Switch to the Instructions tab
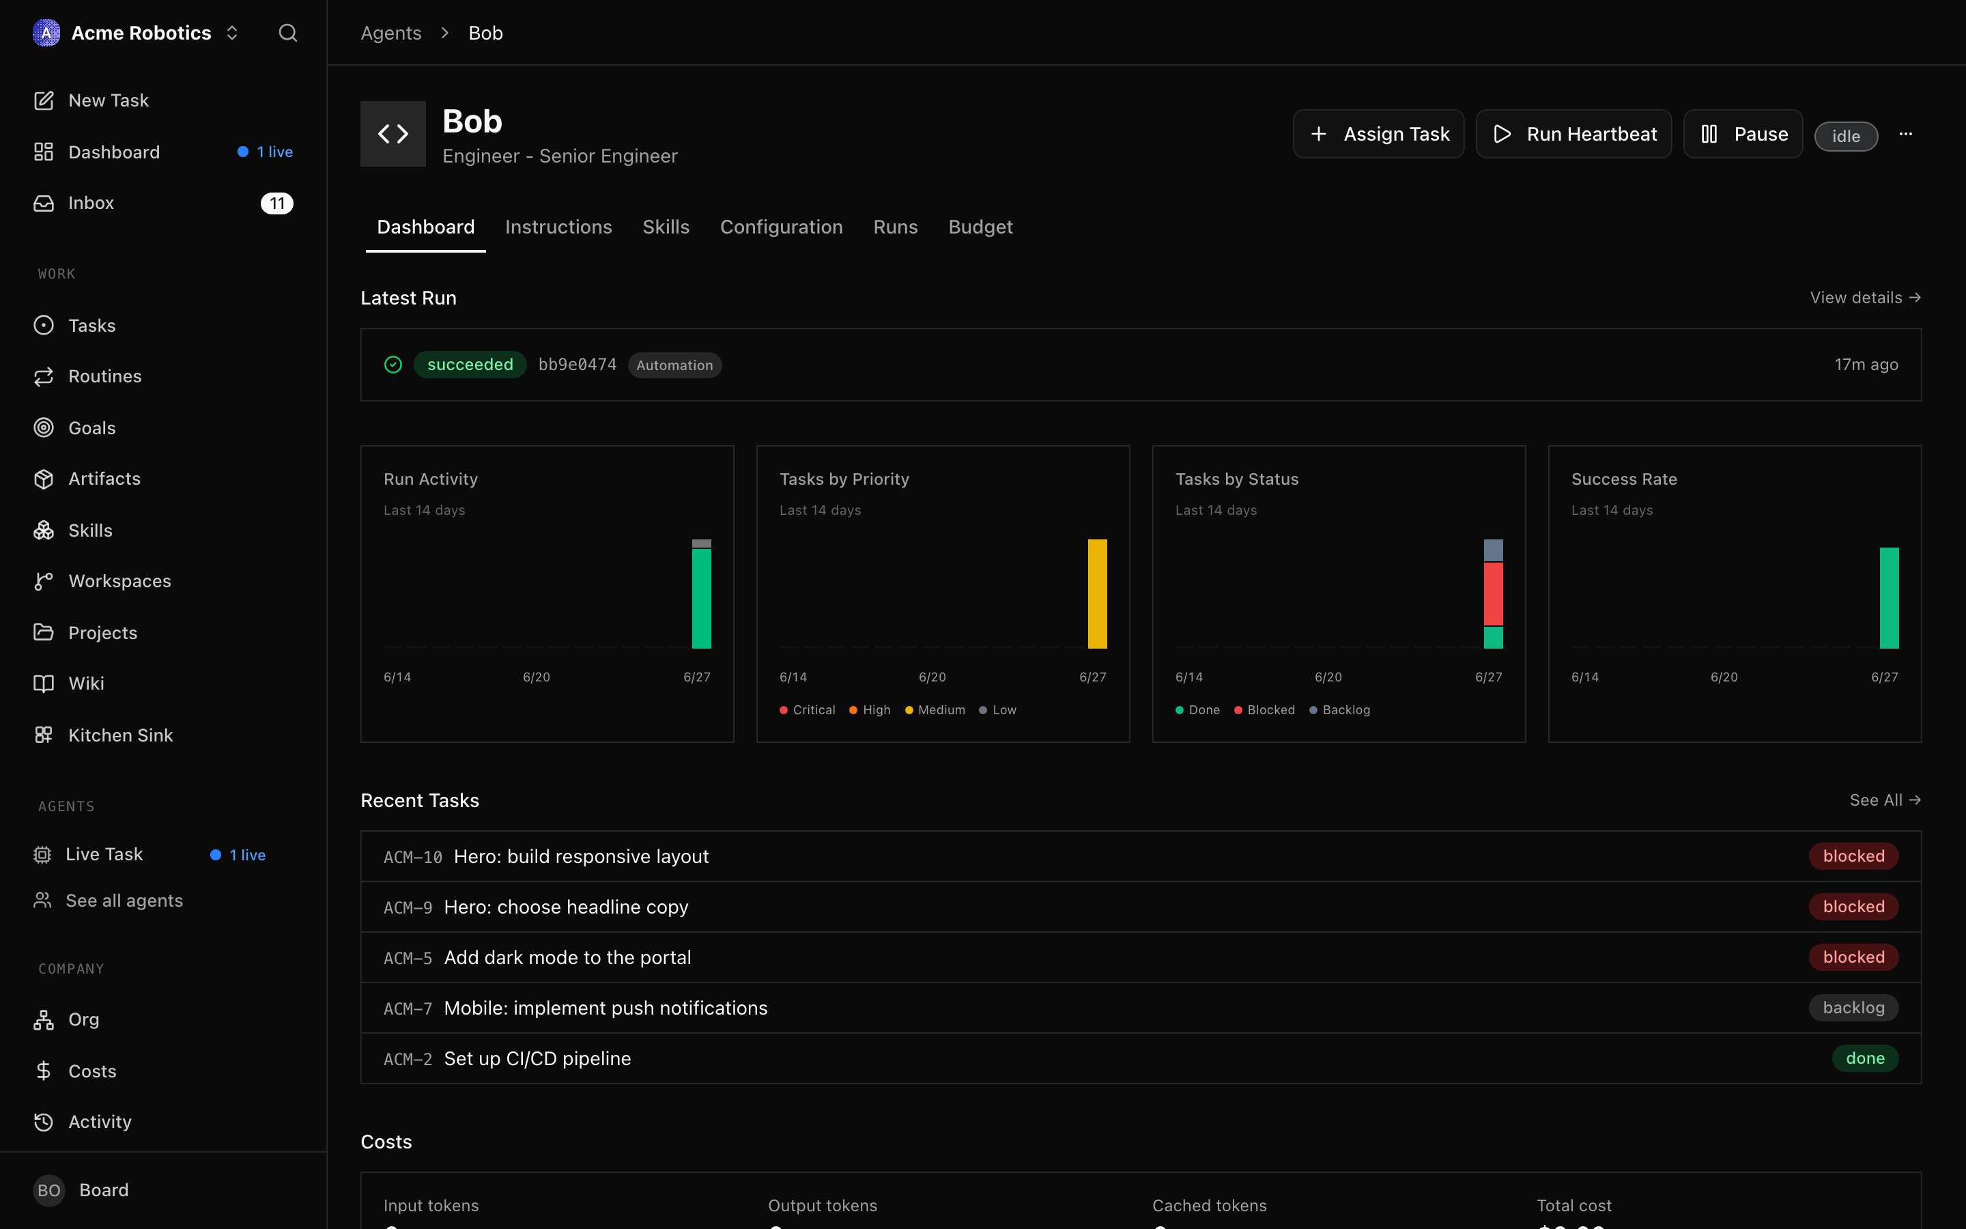1966x1229 pixels. point(559,227)
